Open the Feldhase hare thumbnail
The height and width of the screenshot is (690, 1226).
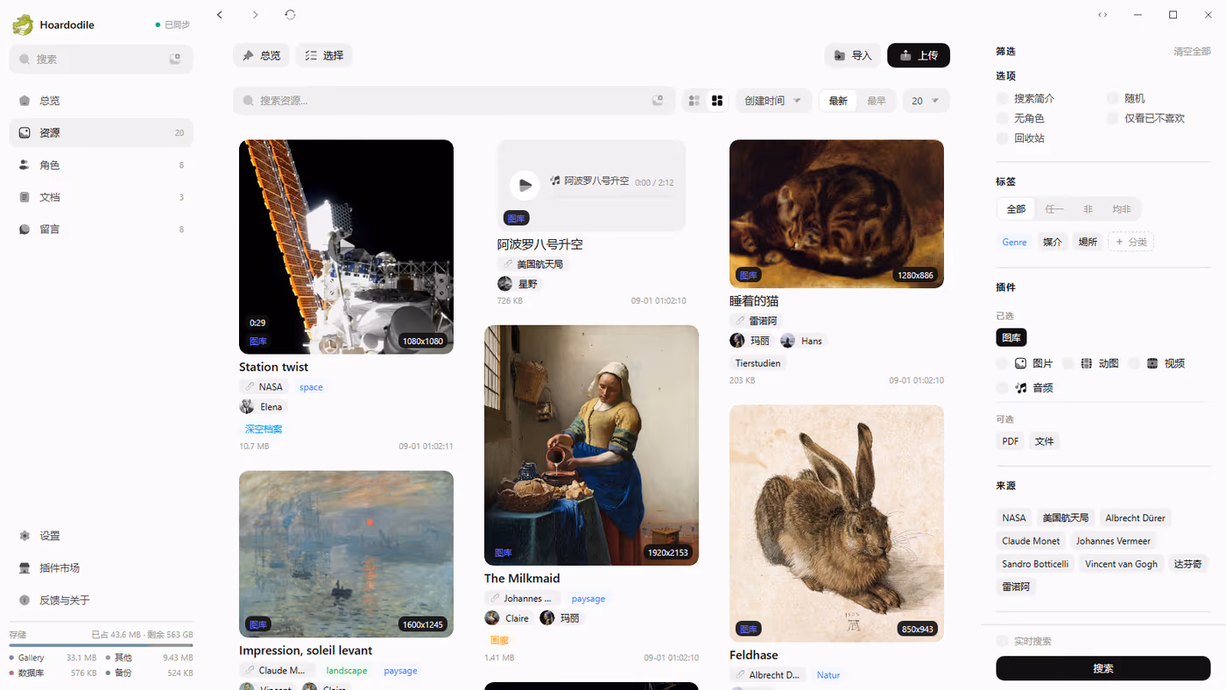pos(836,524)
